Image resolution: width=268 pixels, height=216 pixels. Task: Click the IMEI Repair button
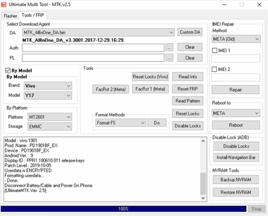[x=236, y=90]
